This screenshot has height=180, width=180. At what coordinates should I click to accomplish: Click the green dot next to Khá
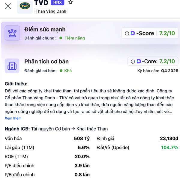(61, 70)
